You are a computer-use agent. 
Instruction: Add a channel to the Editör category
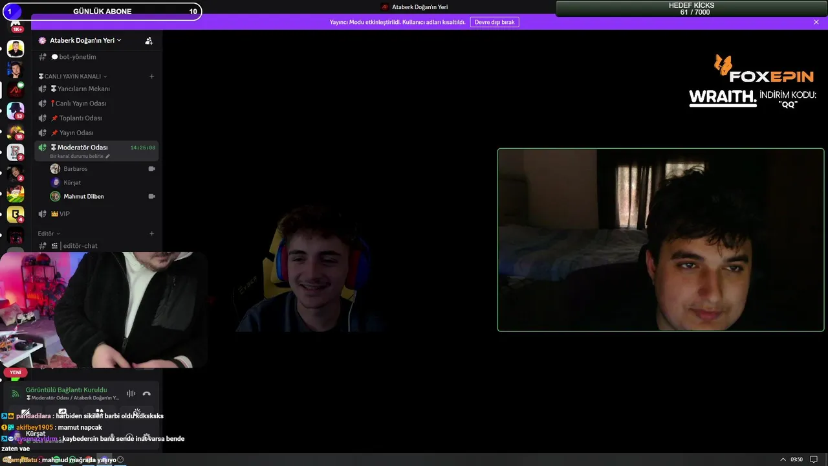tap(152, 234)
